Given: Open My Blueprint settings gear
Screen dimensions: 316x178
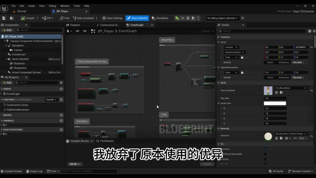Looking at the screenshot, I should tap(61, 83).
